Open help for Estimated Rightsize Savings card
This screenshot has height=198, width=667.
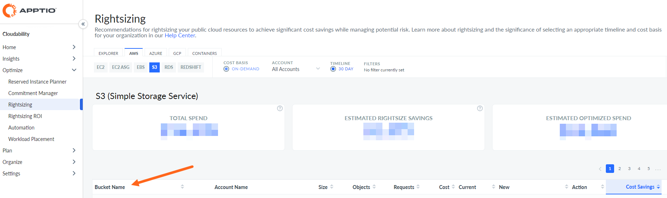480,108
